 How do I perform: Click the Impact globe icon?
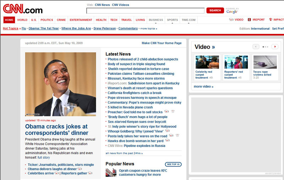coord(271,20)
